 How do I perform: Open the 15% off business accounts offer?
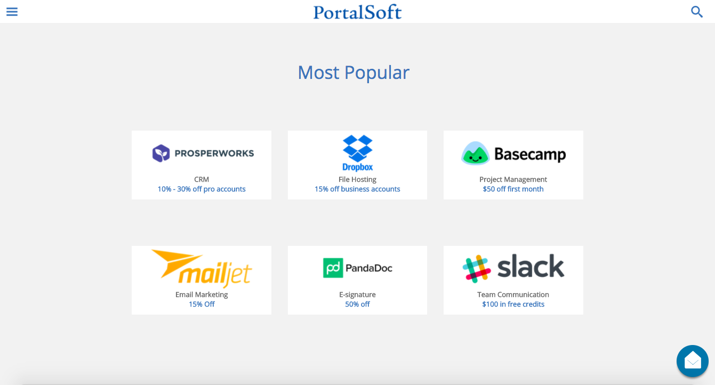coord(357,189)
